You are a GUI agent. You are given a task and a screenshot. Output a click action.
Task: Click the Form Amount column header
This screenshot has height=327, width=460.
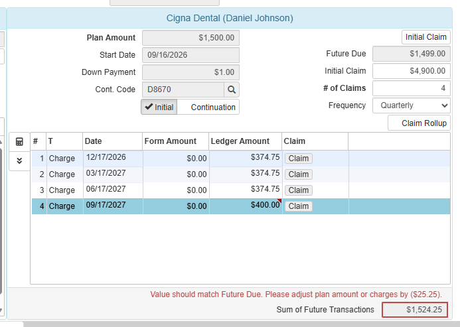click(x=175, y=141)
